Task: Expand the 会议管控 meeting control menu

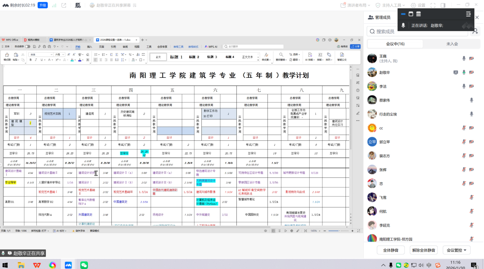Action: tap(456, 250)
